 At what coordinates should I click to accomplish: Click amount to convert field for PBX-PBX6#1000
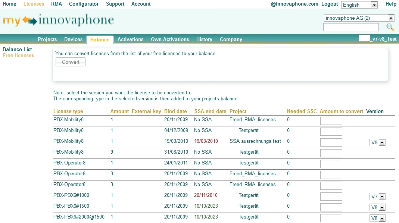pyautogui.click(x=331, y=197)
